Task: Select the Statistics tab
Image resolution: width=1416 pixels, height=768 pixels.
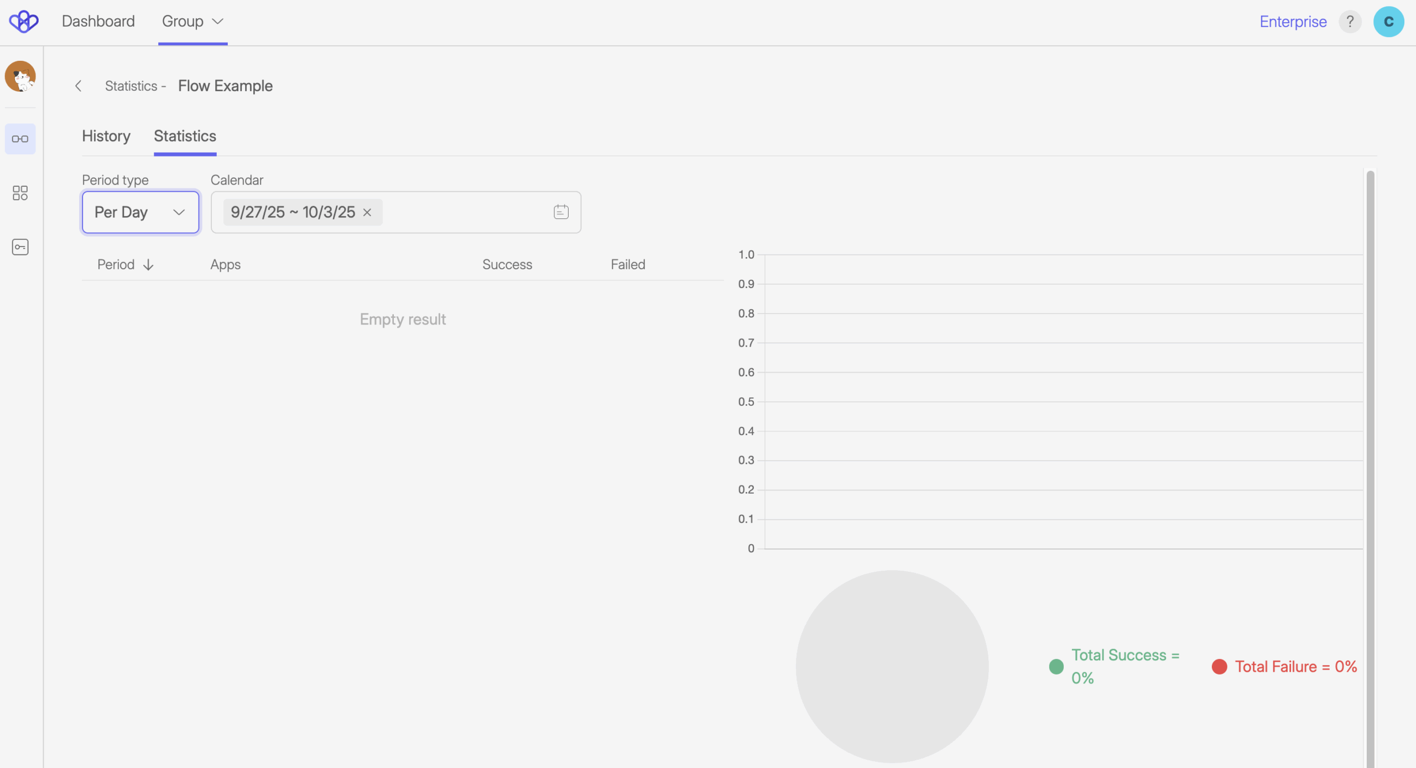Action: 185,136
